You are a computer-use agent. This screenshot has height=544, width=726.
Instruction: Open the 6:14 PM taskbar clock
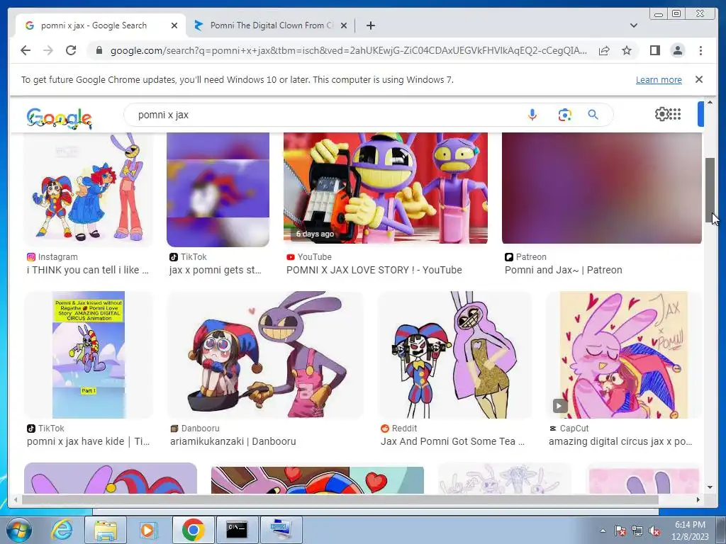[690, 530]
